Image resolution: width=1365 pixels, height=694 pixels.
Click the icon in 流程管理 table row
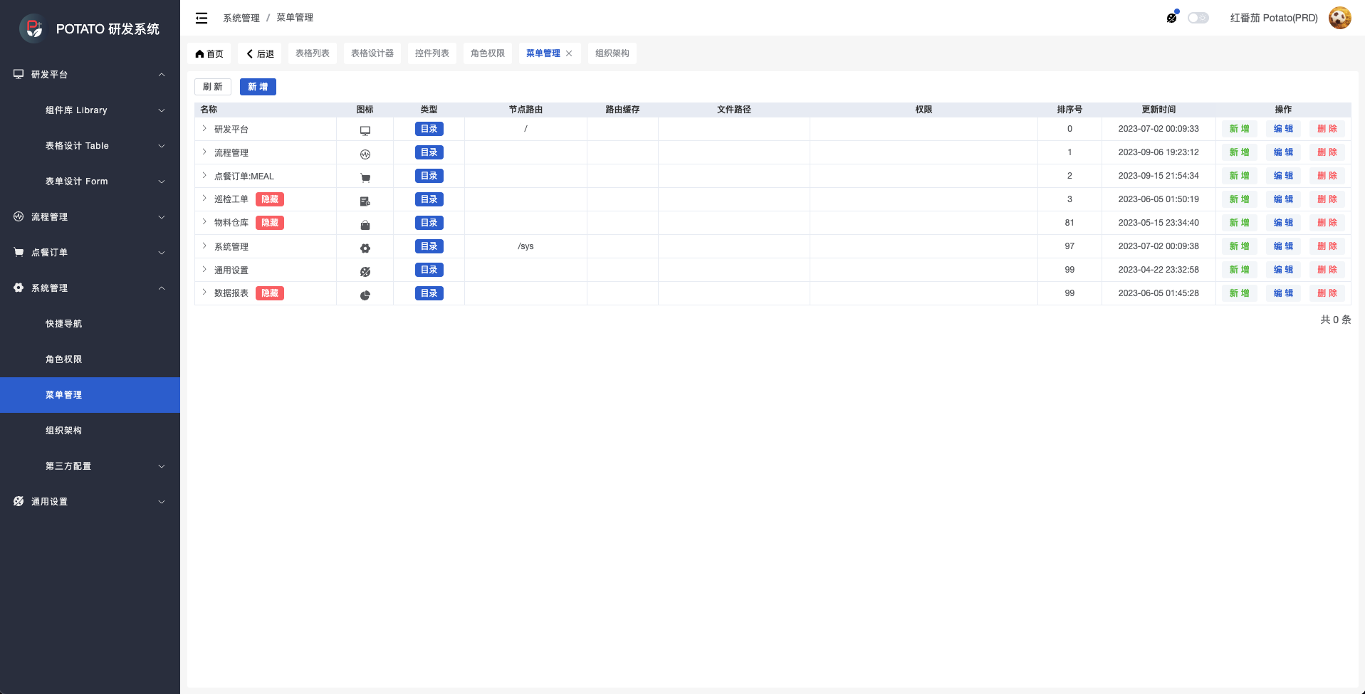tap(365, 154)
